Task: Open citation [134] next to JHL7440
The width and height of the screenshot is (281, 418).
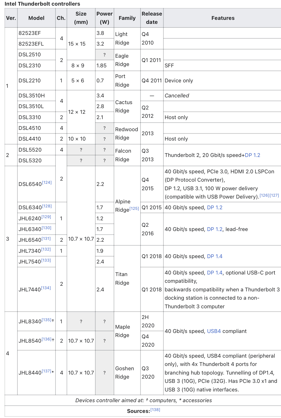Action: 46,288
